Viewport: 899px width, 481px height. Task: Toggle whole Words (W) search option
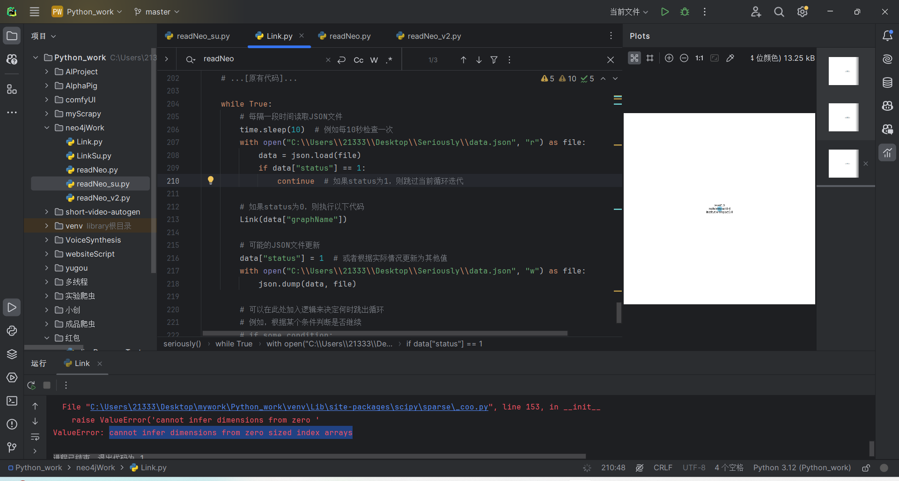coord(374,60)
